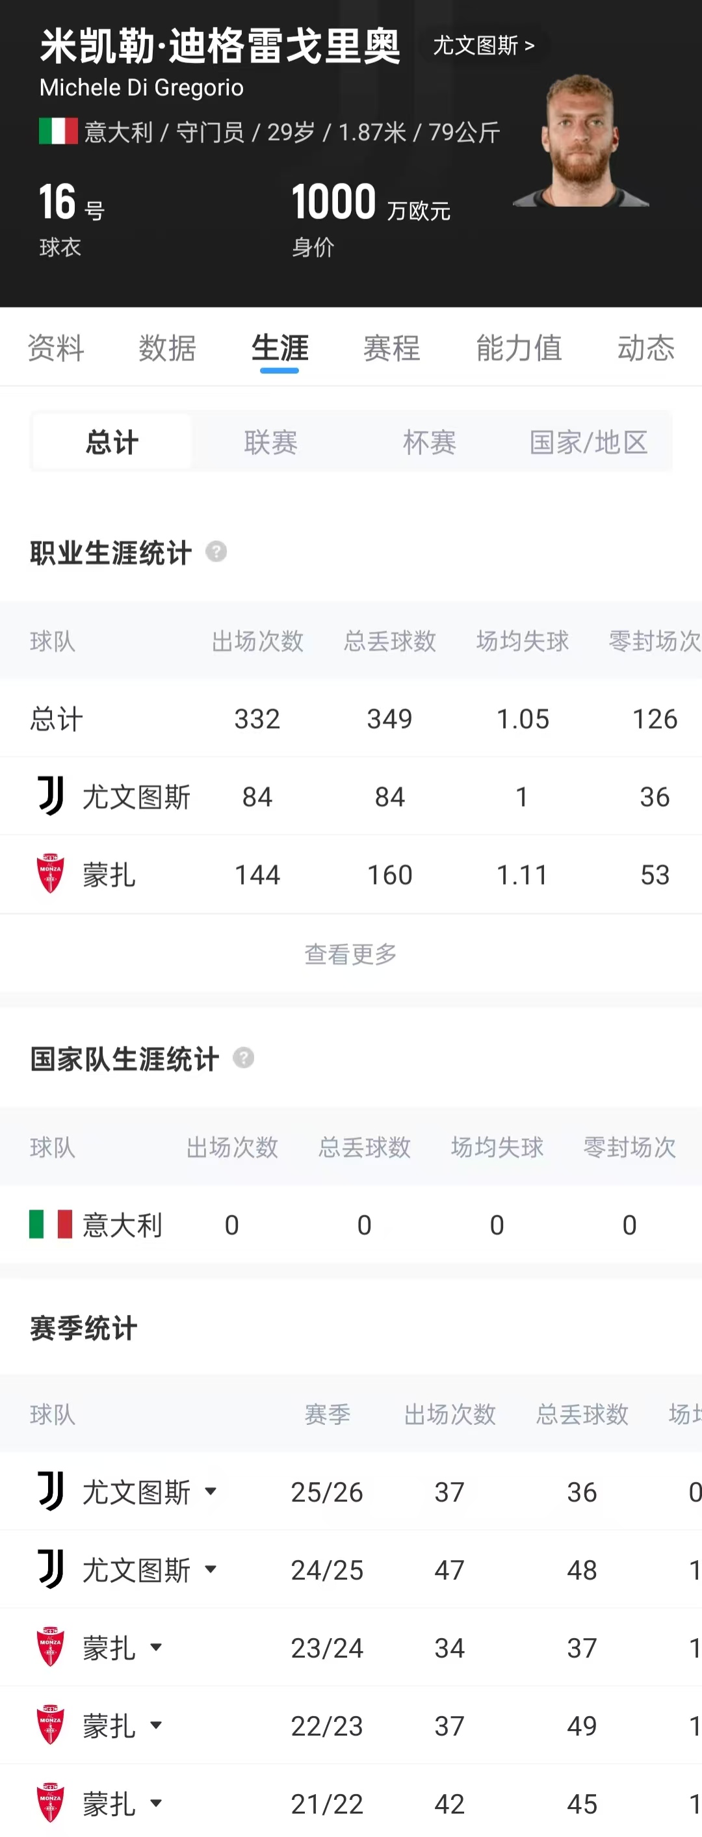Expand the 蒙扎 22/23 season row
This screenshot has width=702, height=1837.
[155, 1725]
